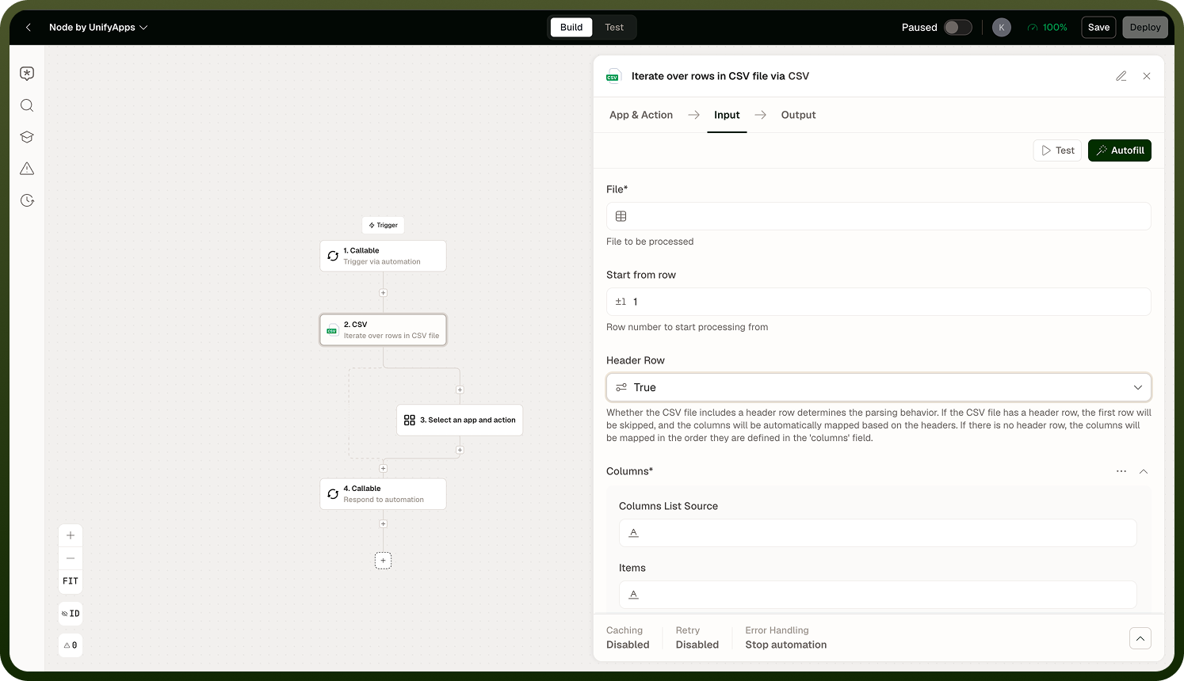The height and width of the screenshot is (681, 1184).
Task: Open the Node by UnifyApps dropdown
Action: point(98,27)
